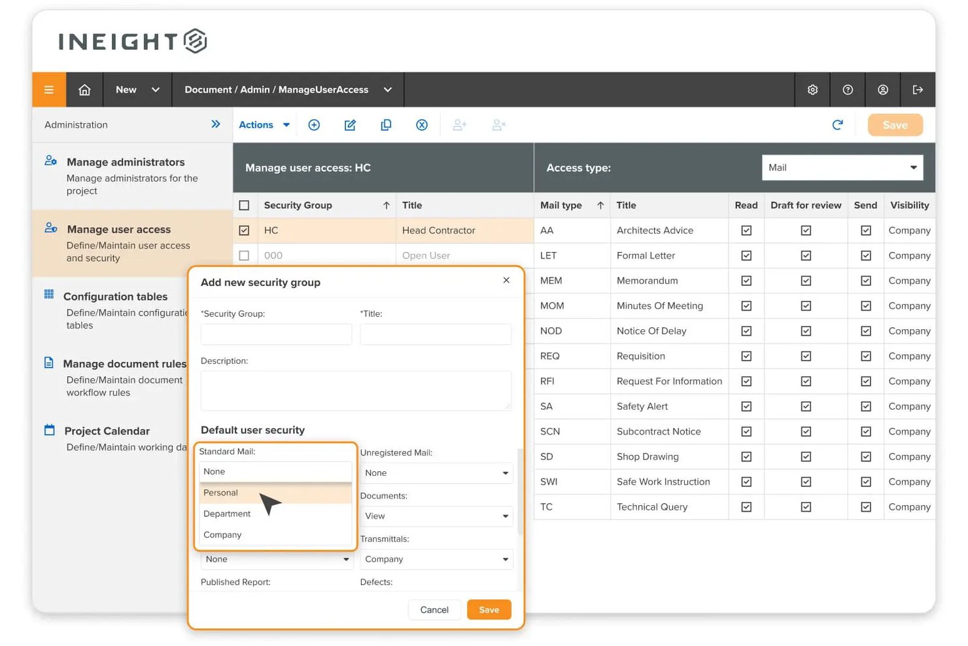Click the copy toolbar icon
This screenshot has width=968, height=646.
tap(386, 125)
